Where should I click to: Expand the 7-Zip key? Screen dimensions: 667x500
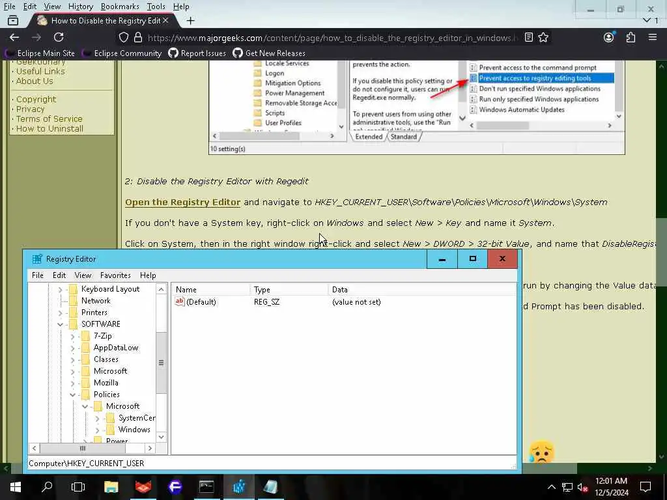[72, 337]
